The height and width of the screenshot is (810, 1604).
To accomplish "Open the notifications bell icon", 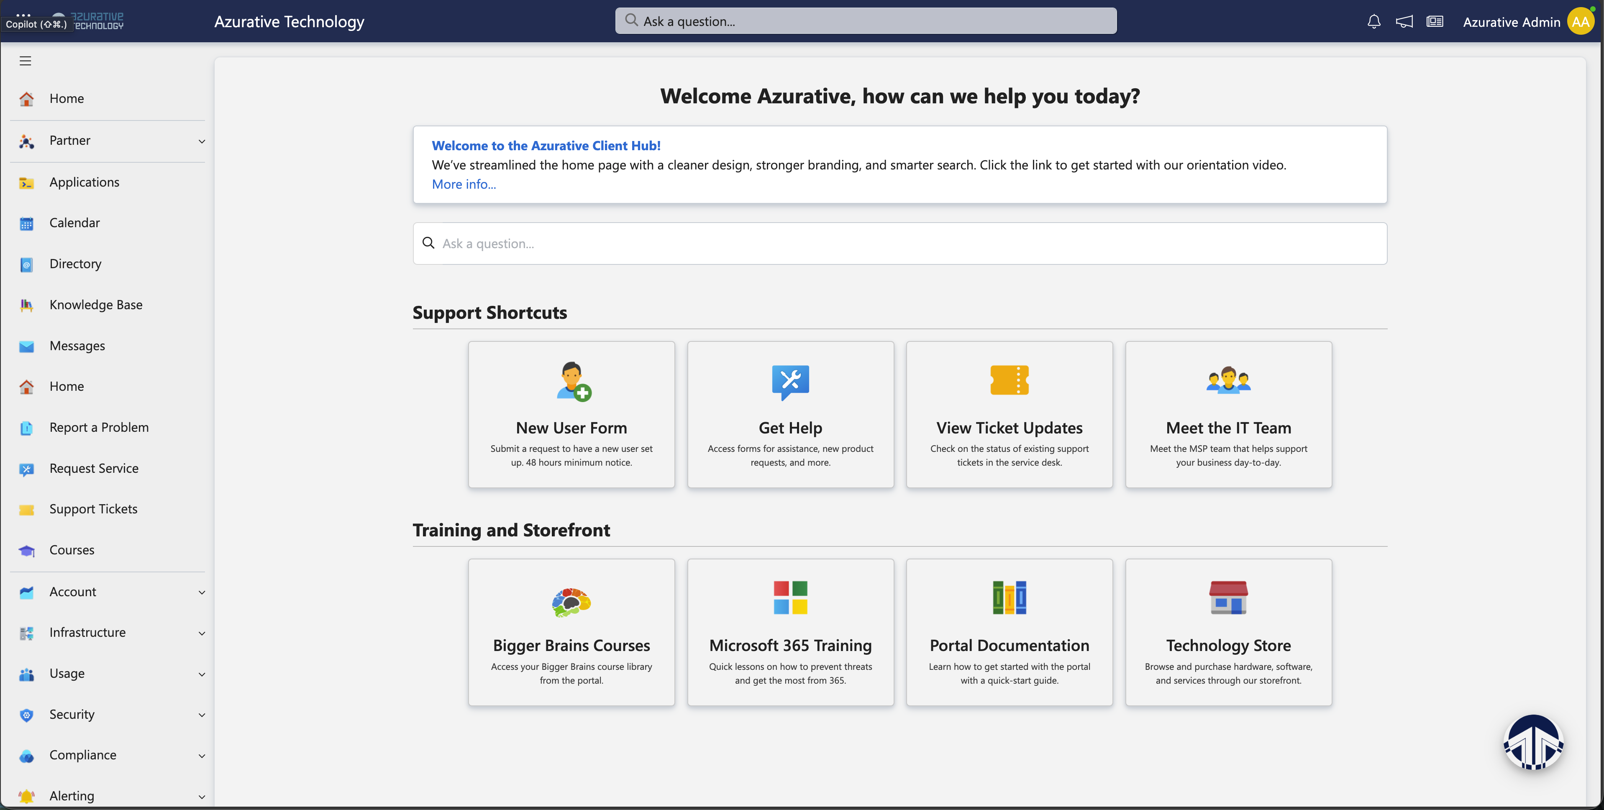I will click(x=1373, y=21).
